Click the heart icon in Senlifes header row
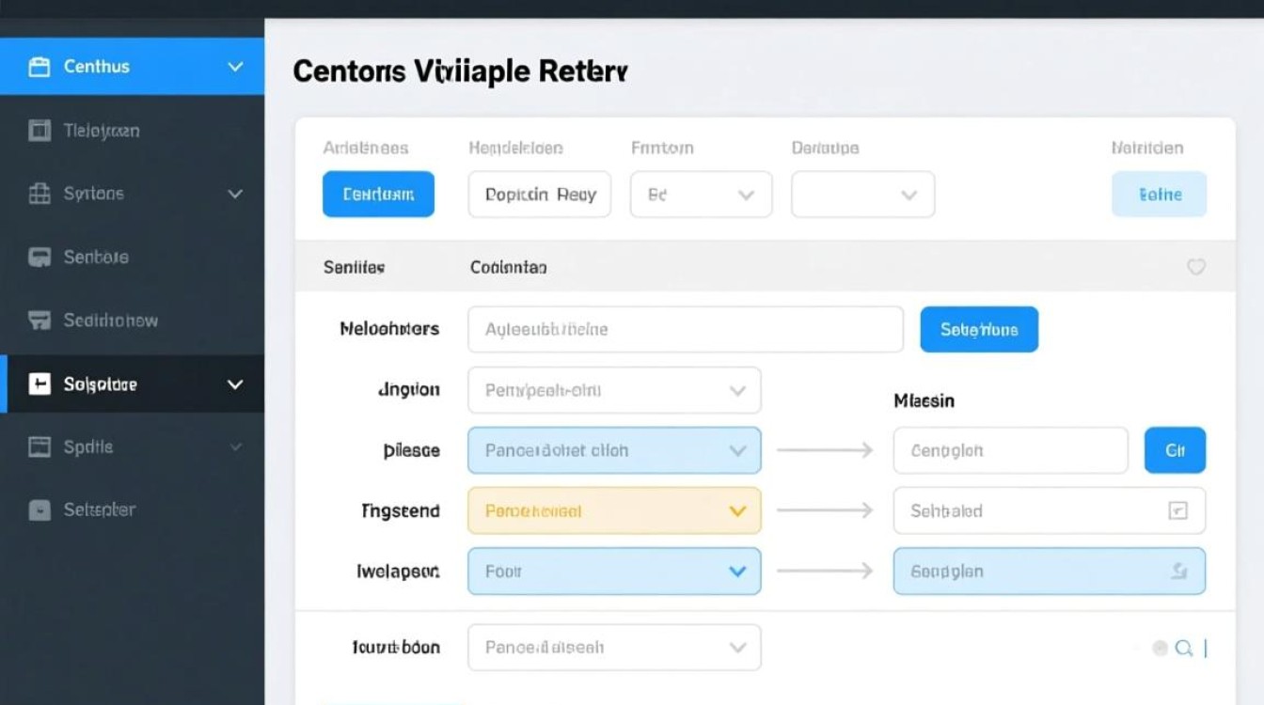This screenshot has width=1264, height=705. pos(1195,267)
